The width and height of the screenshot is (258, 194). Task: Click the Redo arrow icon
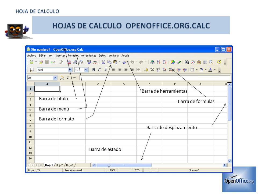(x=141, y=62)
